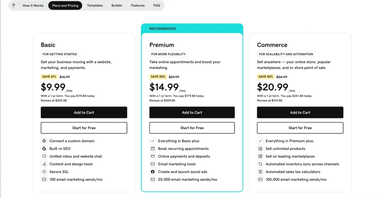
Task: Click the checkmark beside Everything in Basic plus
Action: click(153, 141)
